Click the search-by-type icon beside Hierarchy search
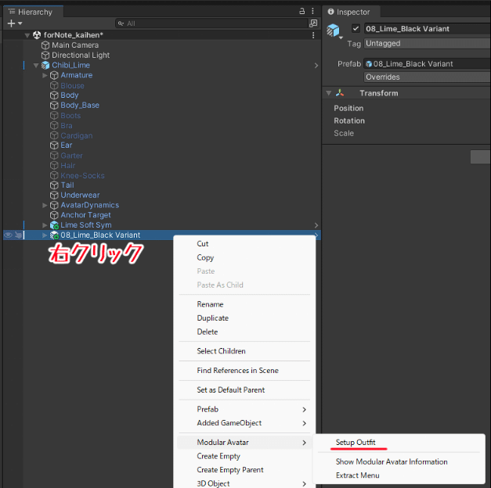Viewport: 491px width, 488px height. click(313, 23)
